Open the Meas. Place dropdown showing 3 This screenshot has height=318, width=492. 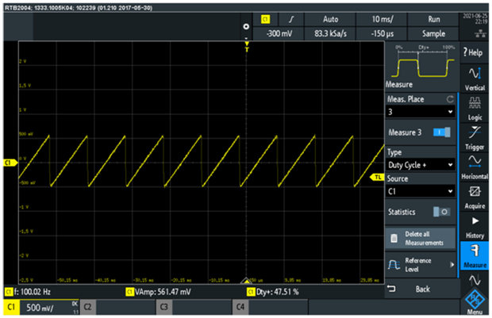[x=420, y=112]
